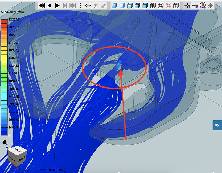Choose the gridded white cube view

176,6
